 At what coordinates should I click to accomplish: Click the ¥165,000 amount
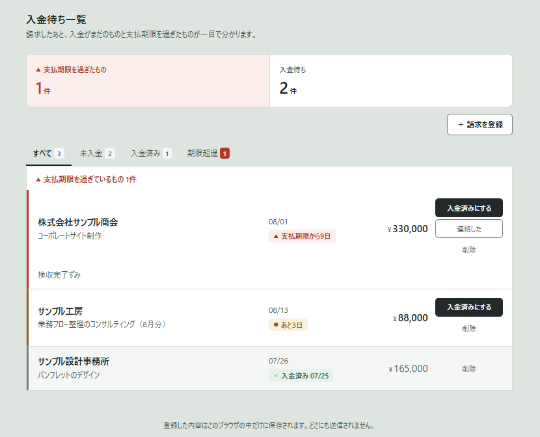(408, 369)
